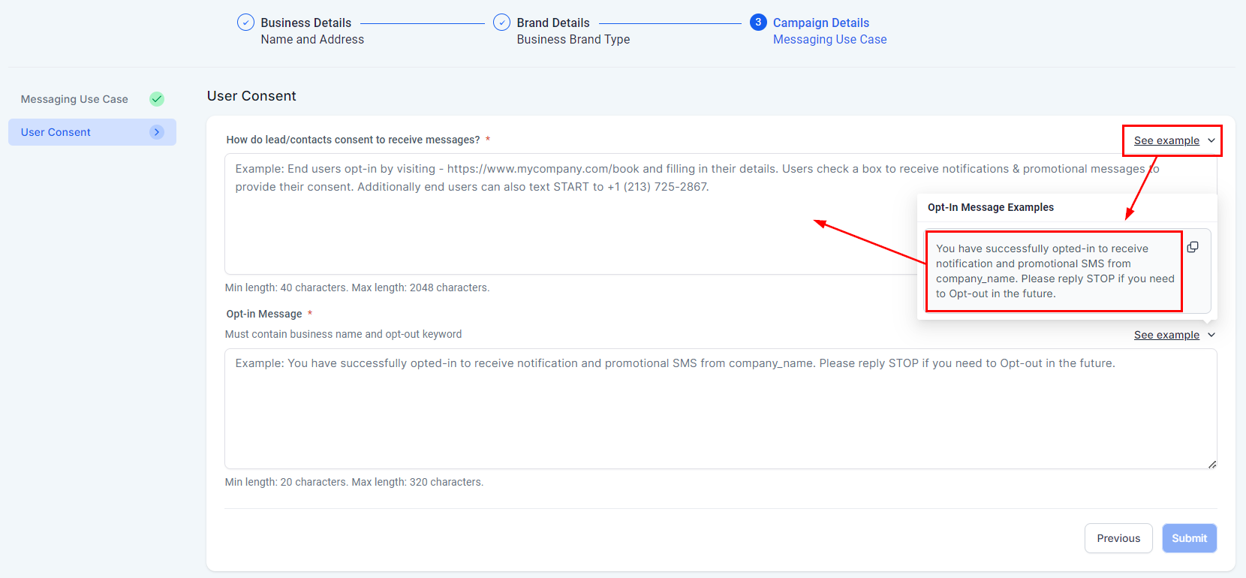Select User Consent in the sidebar
Image resolution: width=1246 pixels, height=578 pixels.
pyautogui.click(x=56, y=132)
